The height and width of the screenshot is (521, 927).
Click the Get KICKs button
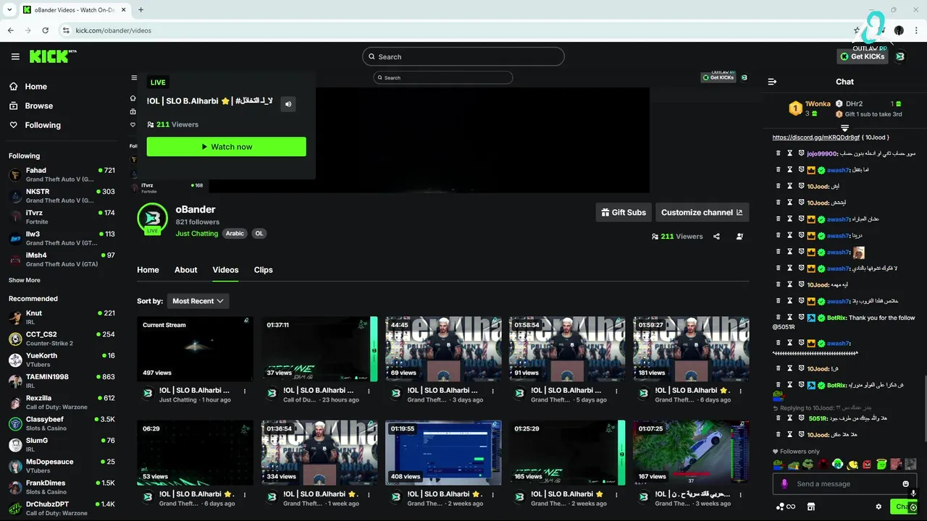click(x=862, y=56)
